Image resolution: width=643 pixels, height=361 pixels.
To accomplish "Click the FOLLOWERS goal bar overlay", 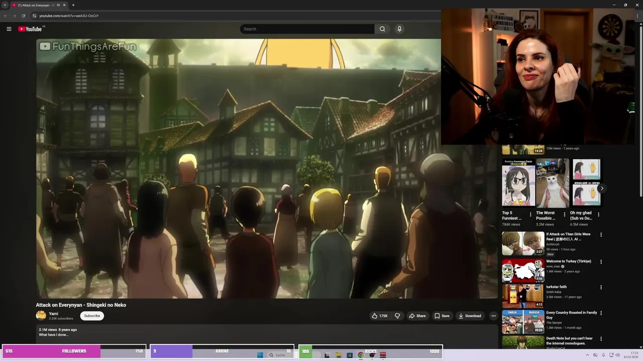I will (74, 351).
